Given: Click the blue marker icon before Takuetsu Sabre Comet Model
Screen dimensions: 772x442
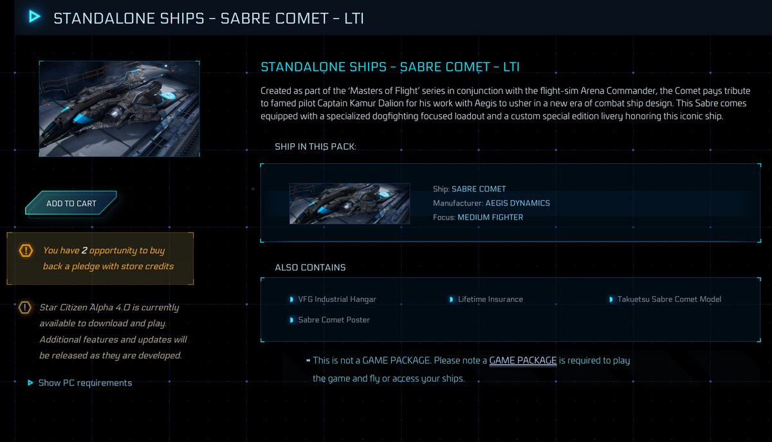Looking at the screenshot, I should [611, 299].
